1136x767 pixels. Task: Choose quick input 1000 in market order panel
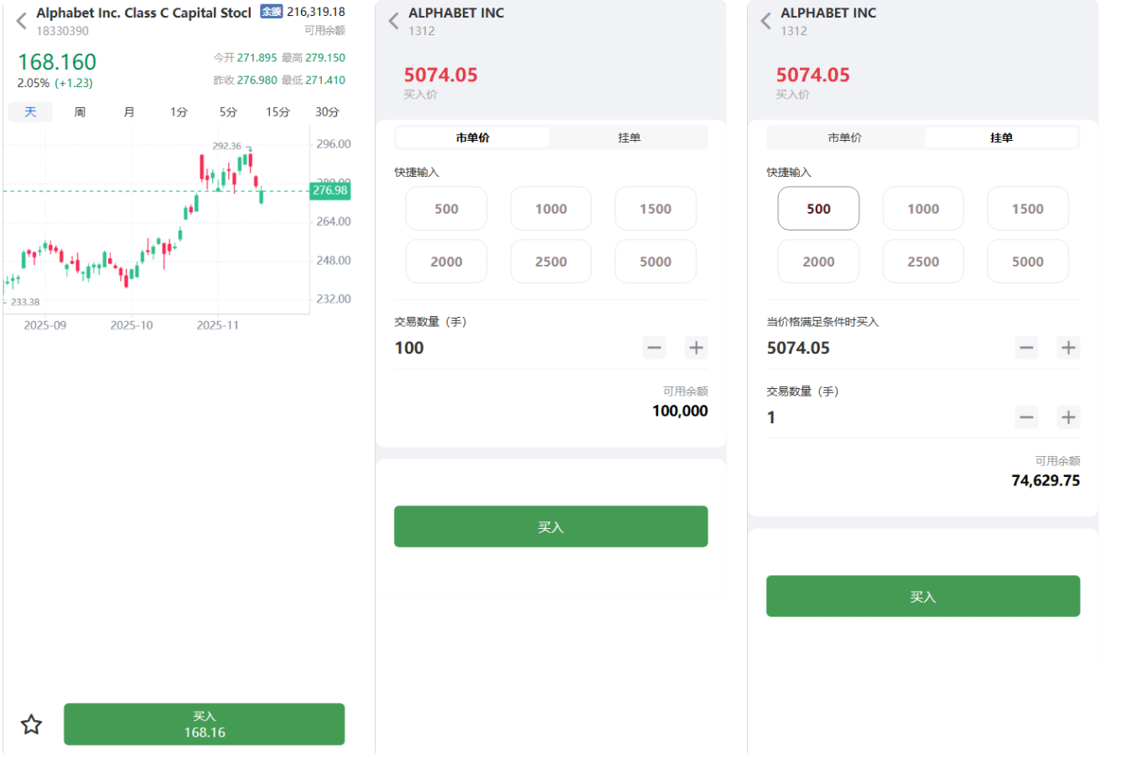(551, 209)
